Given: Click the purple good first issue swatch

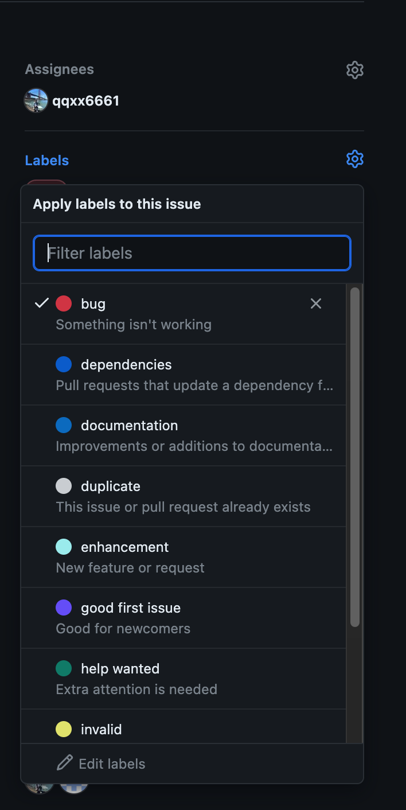Looking at the screenshot, I should pos(64,607).
